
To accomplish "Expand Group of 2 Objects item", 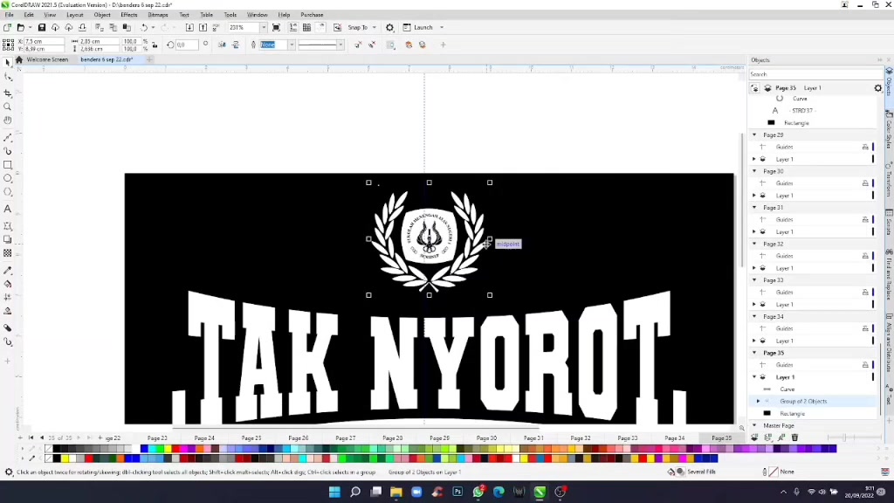I will click(759, 402).
